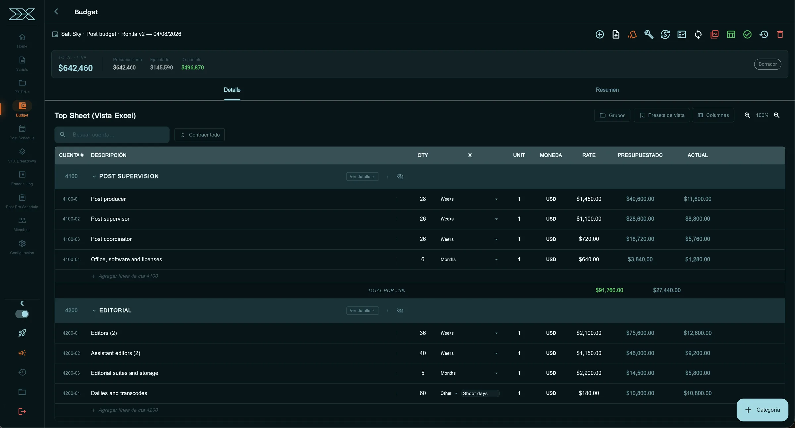This screenshot has width=795, height=428.
Task: Select the Detalle tab
Action: pos(232,90)
